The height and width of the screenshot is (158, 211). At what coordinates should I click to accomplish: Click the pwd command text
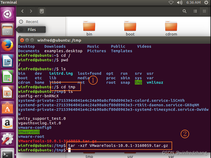65,60
